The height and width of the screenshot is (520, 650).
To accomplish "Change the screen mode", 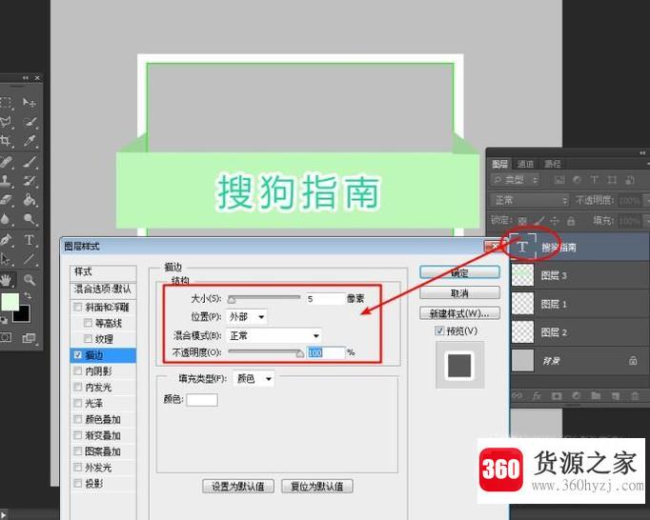I will (29, 338).
